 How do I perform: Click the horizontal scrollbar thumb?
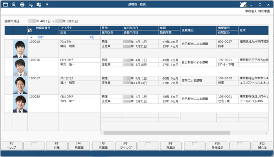click(x=167, y=133)
